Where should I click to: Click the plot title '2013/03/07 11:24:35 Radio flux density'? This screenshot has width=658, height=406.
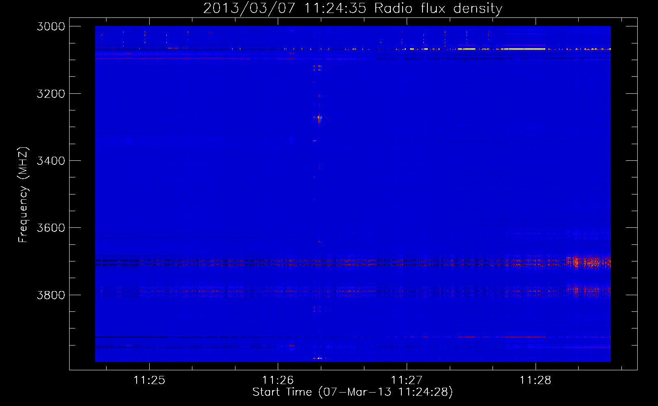pos(353,9)
